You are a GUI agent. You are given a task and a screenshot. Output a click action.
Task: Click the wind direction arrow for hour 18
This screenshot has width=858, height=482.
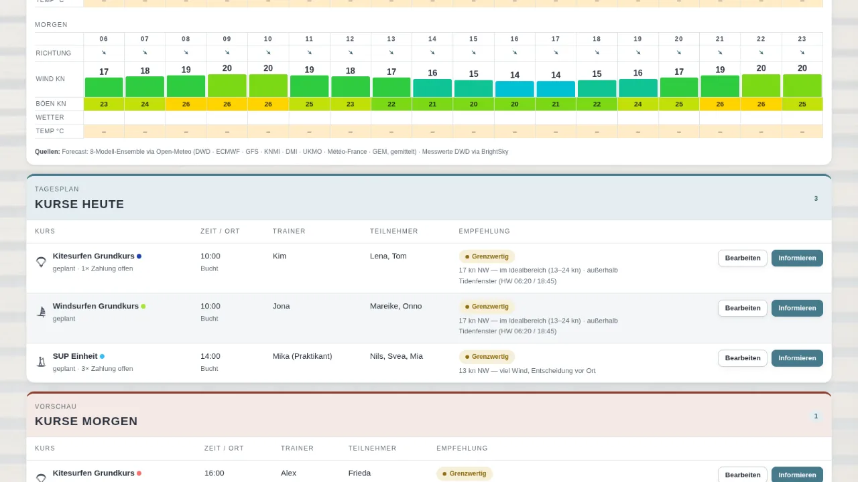click(597, 52)
